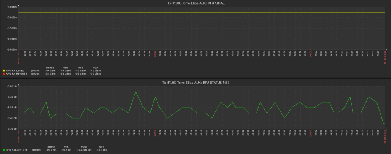Select the RFU RX REMOTE legend label
This screenshot has width=391, height=154.
coord(18,73)
